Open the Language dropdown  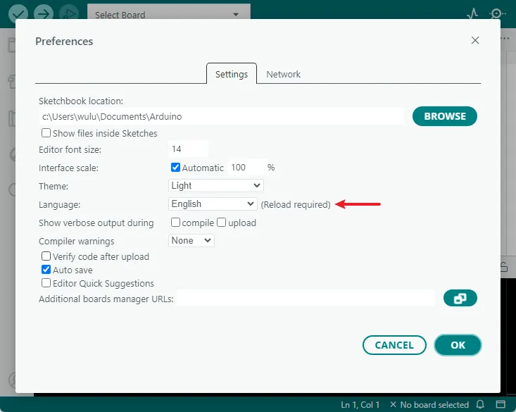click(213, 204)
